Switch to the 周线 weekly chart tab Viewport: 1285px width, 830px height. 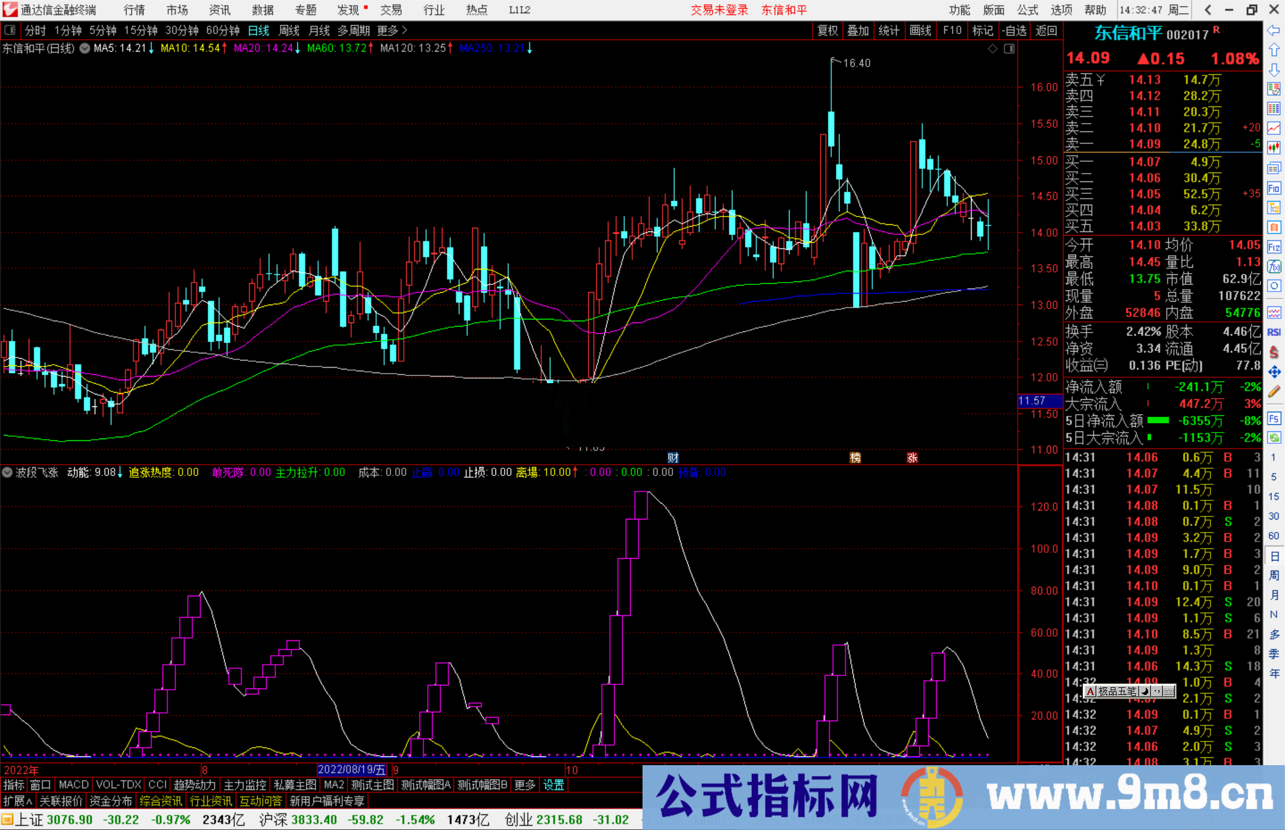point(288,30)
